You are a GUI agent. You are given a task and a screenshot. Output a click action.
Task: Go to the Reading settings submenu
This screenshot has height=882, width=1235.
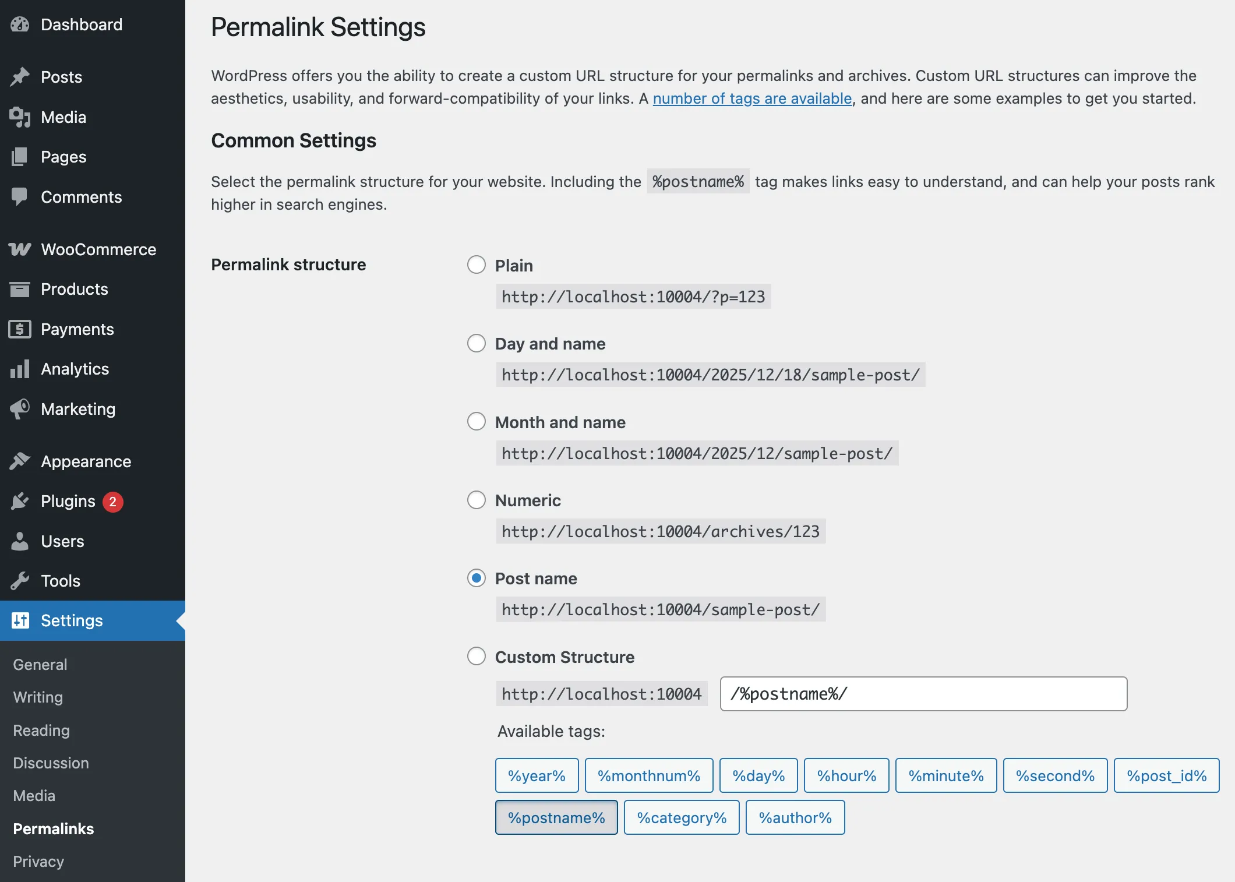pyautogui.click(x=41, y=730)
